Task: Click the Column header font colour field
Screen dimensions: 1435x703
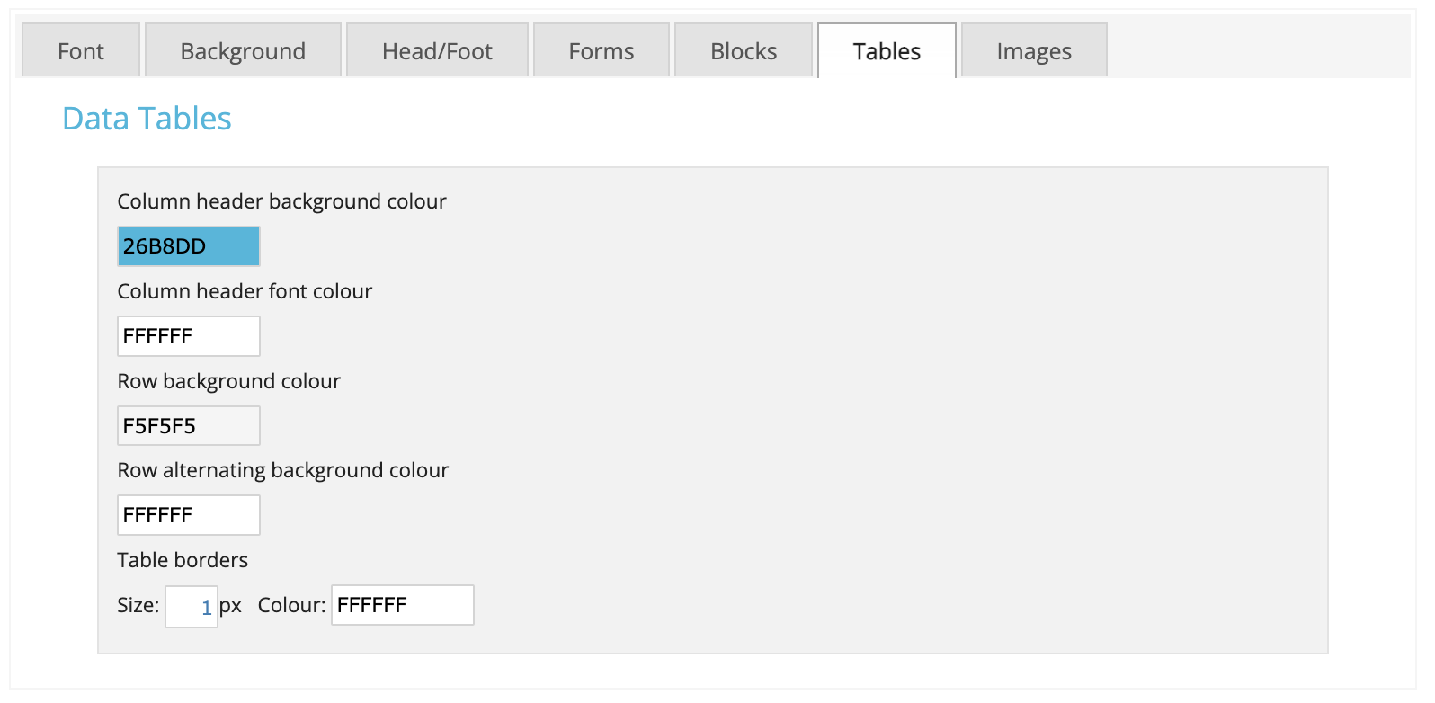Action: (x=189, y=336)
